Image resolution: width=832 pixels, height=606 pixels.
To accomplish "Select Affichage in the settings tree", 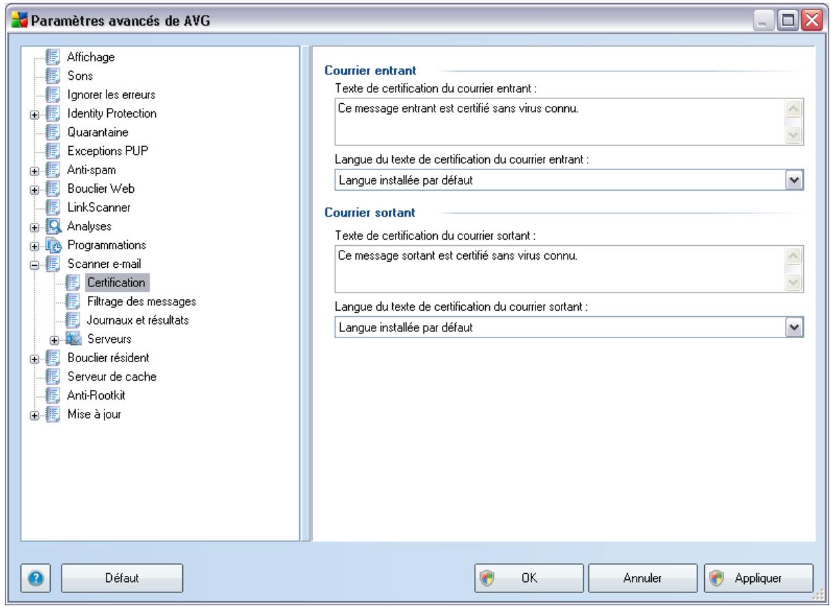I will point(90,57).
